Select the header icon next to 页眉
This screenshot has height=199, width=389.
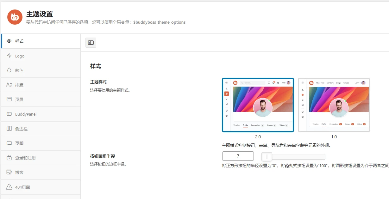coord(9,99)
